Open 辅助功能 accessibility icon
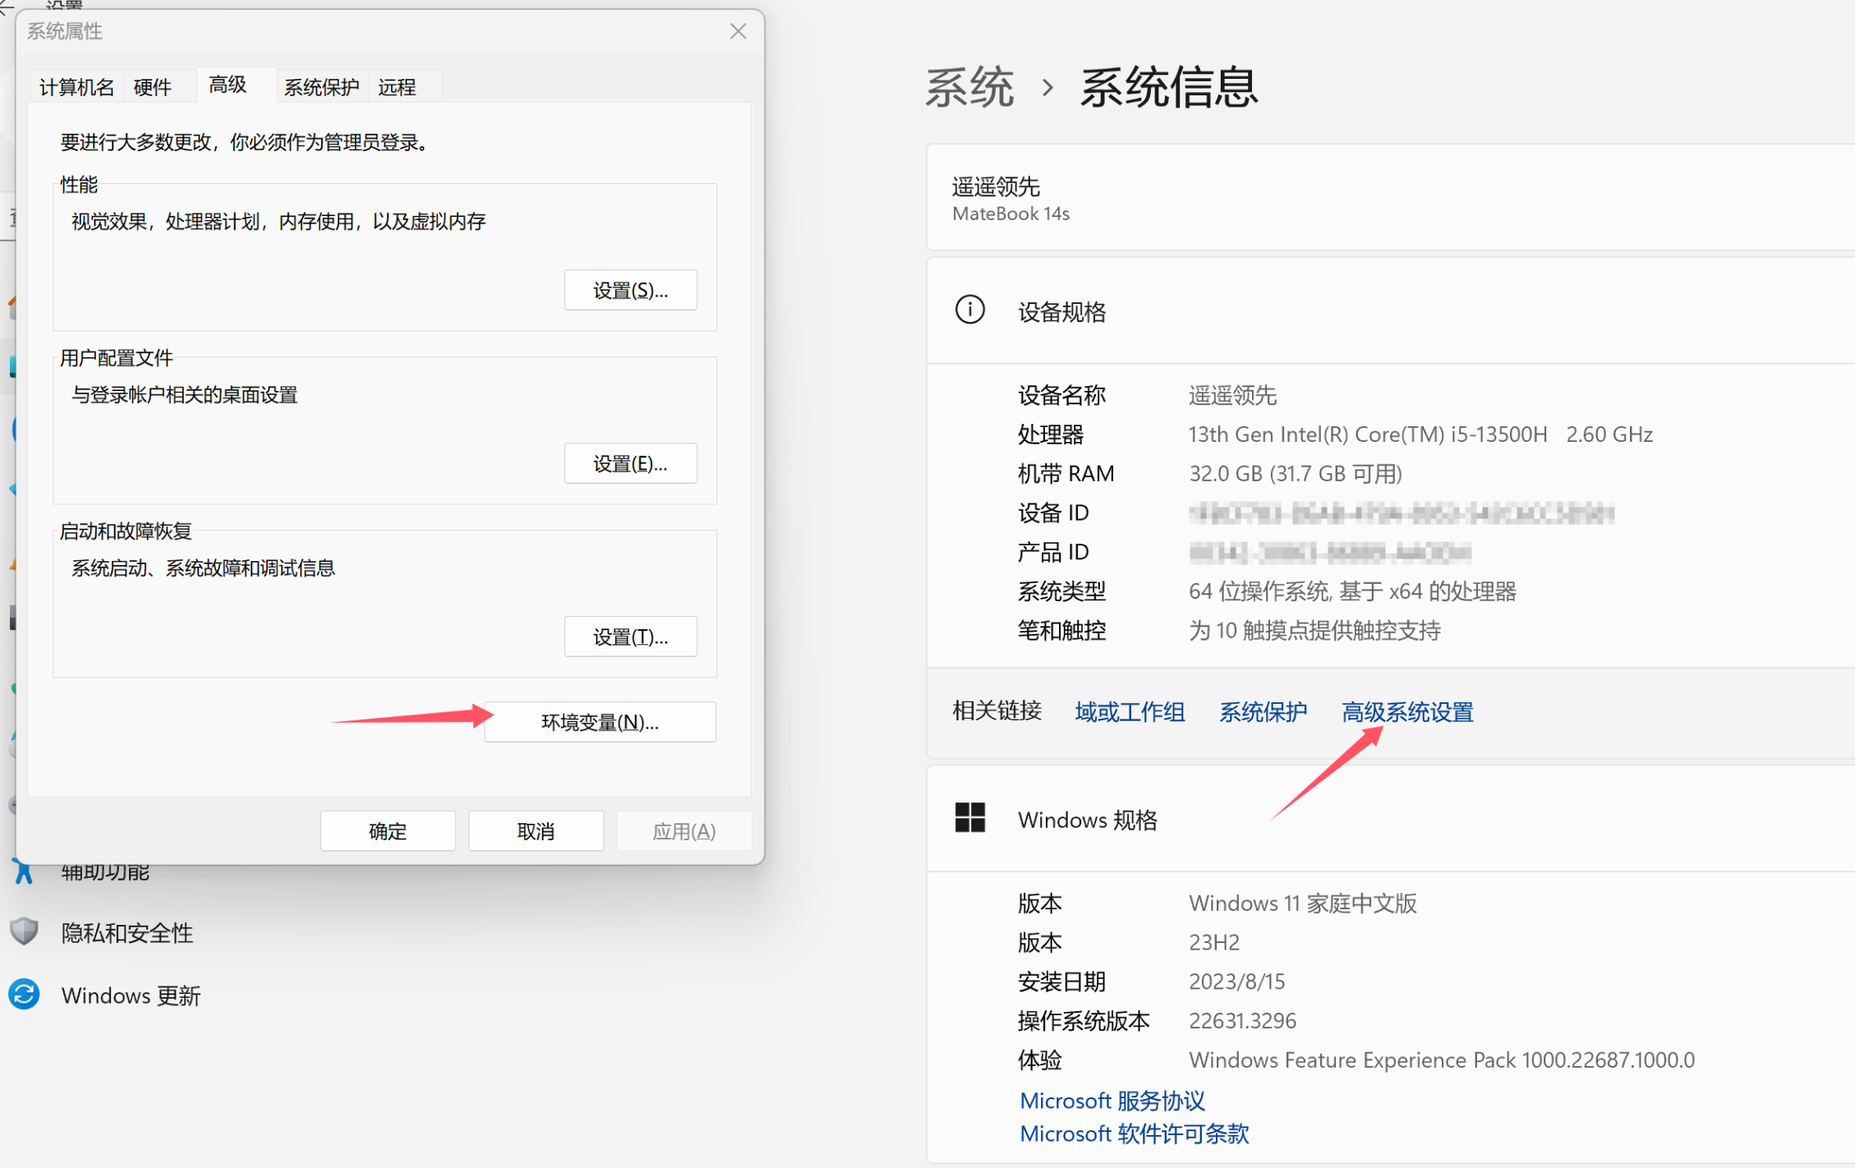The width and height of the screenshot is (1855, 1168). click(24, 871)
